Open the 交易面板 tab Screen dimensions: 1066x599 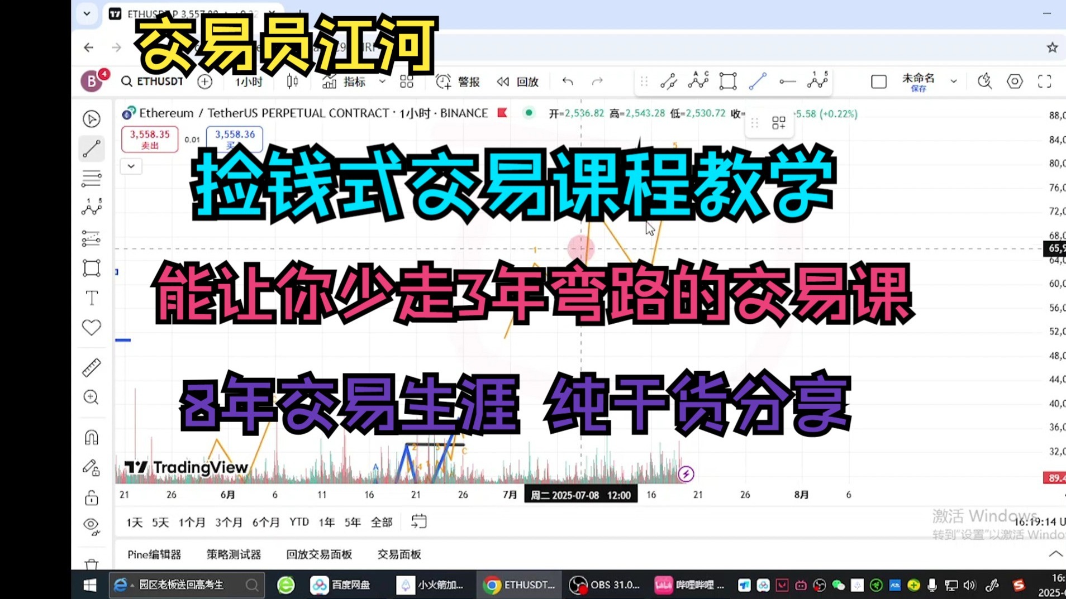click(399, 554)
